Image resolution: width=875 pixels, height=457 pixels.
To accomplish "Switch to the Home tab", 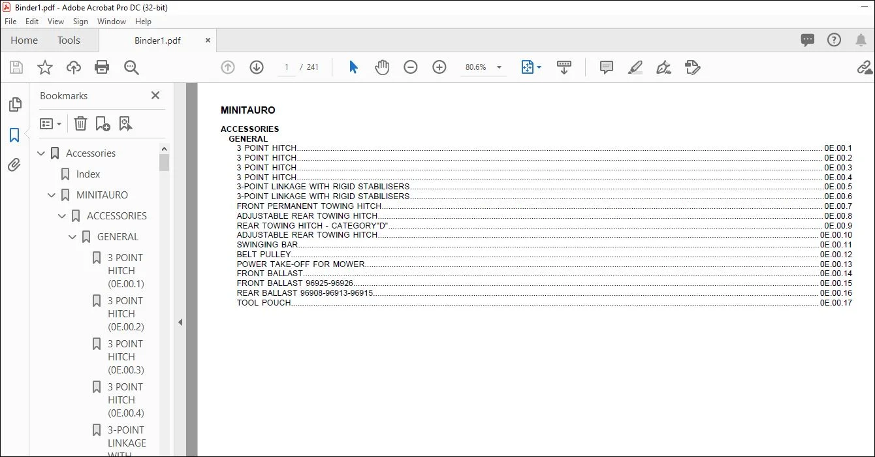I will click(x=24, y=40).
